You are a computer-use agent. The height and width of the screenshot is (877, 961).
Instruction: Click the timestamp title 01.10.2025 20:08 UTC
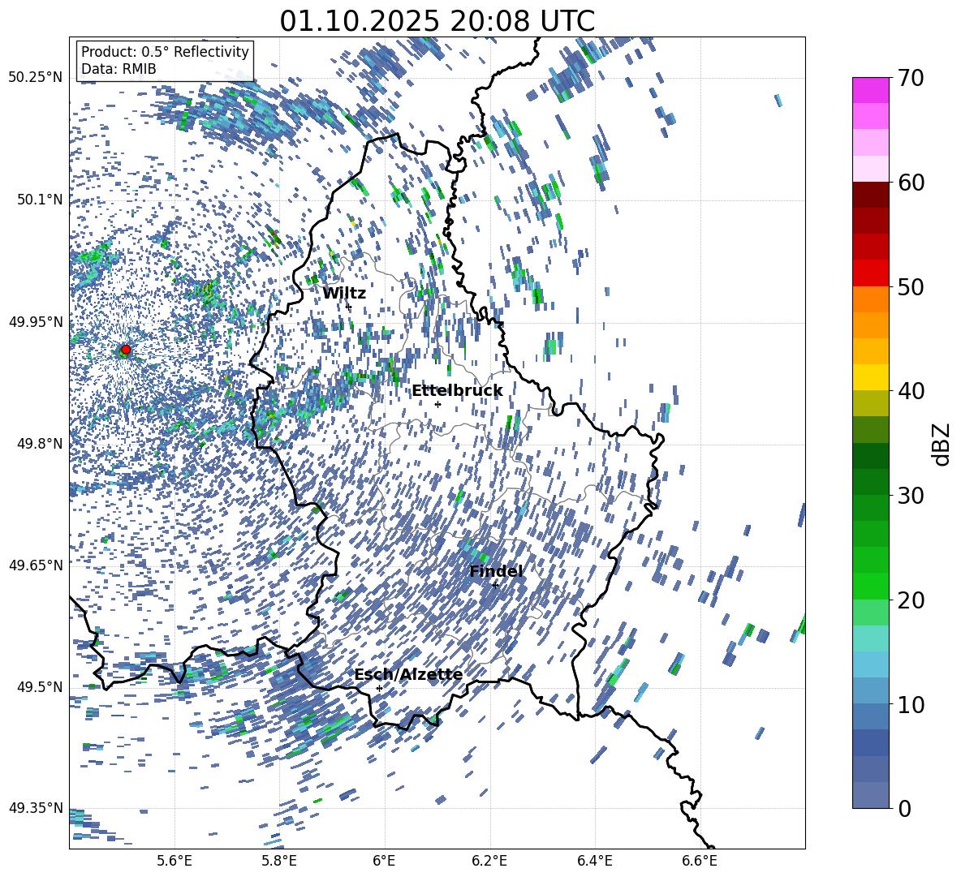437,21
